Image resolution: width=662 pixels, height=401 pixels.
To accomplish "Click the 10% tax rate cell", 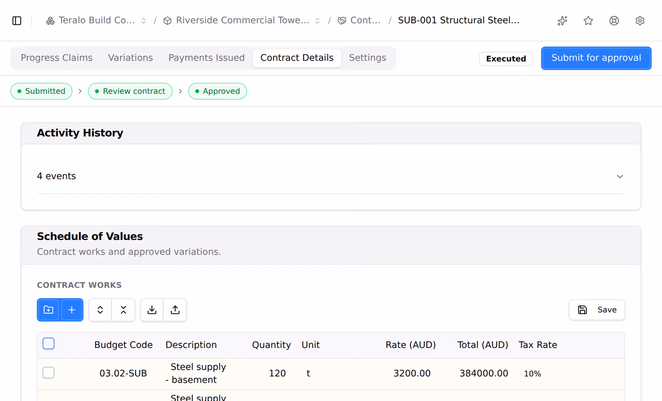I will click(532, 374).
